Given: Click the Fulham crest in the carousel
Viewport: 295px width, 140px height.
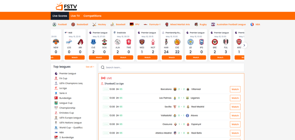Looking at the screenshot, I should (x=226, y=42).
